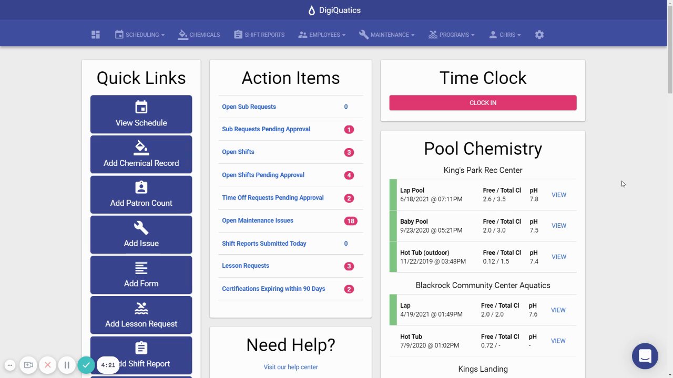
Task: Open the Open Sub Requests link
Action: pyautogui.click(x=249, y=107)
